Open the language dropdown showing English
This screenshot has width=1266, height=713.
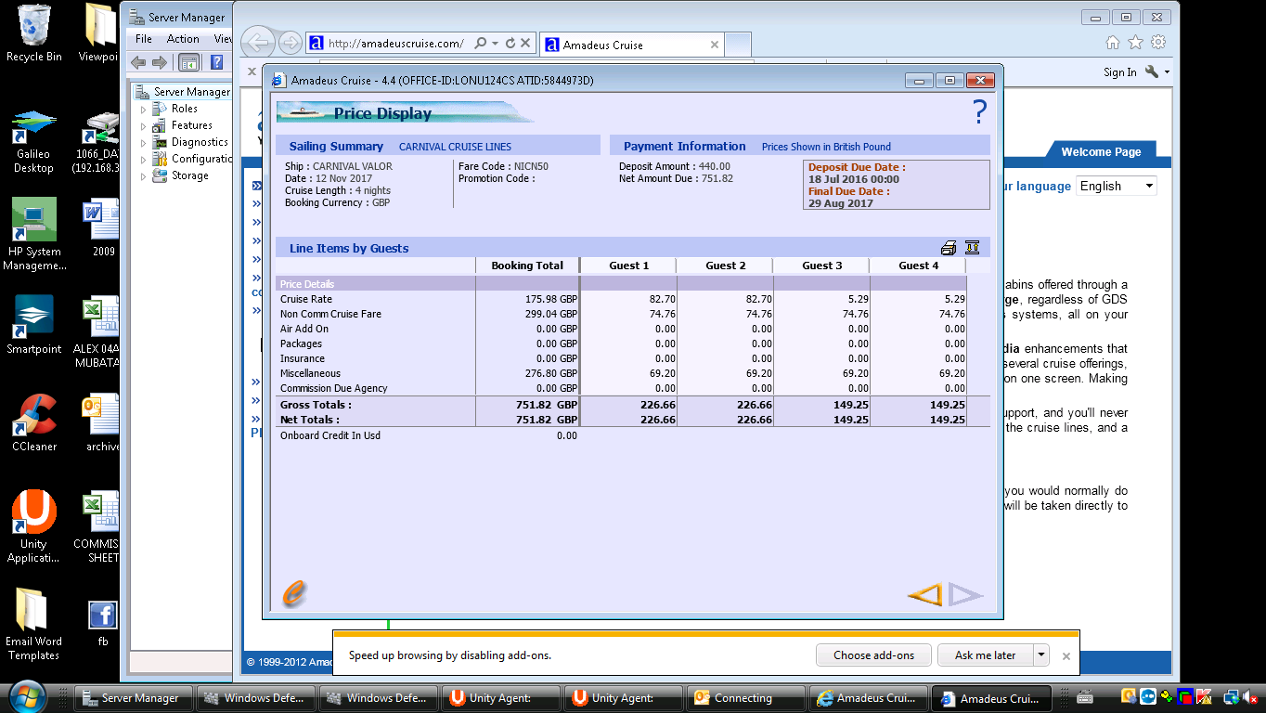pos(1117,186)
